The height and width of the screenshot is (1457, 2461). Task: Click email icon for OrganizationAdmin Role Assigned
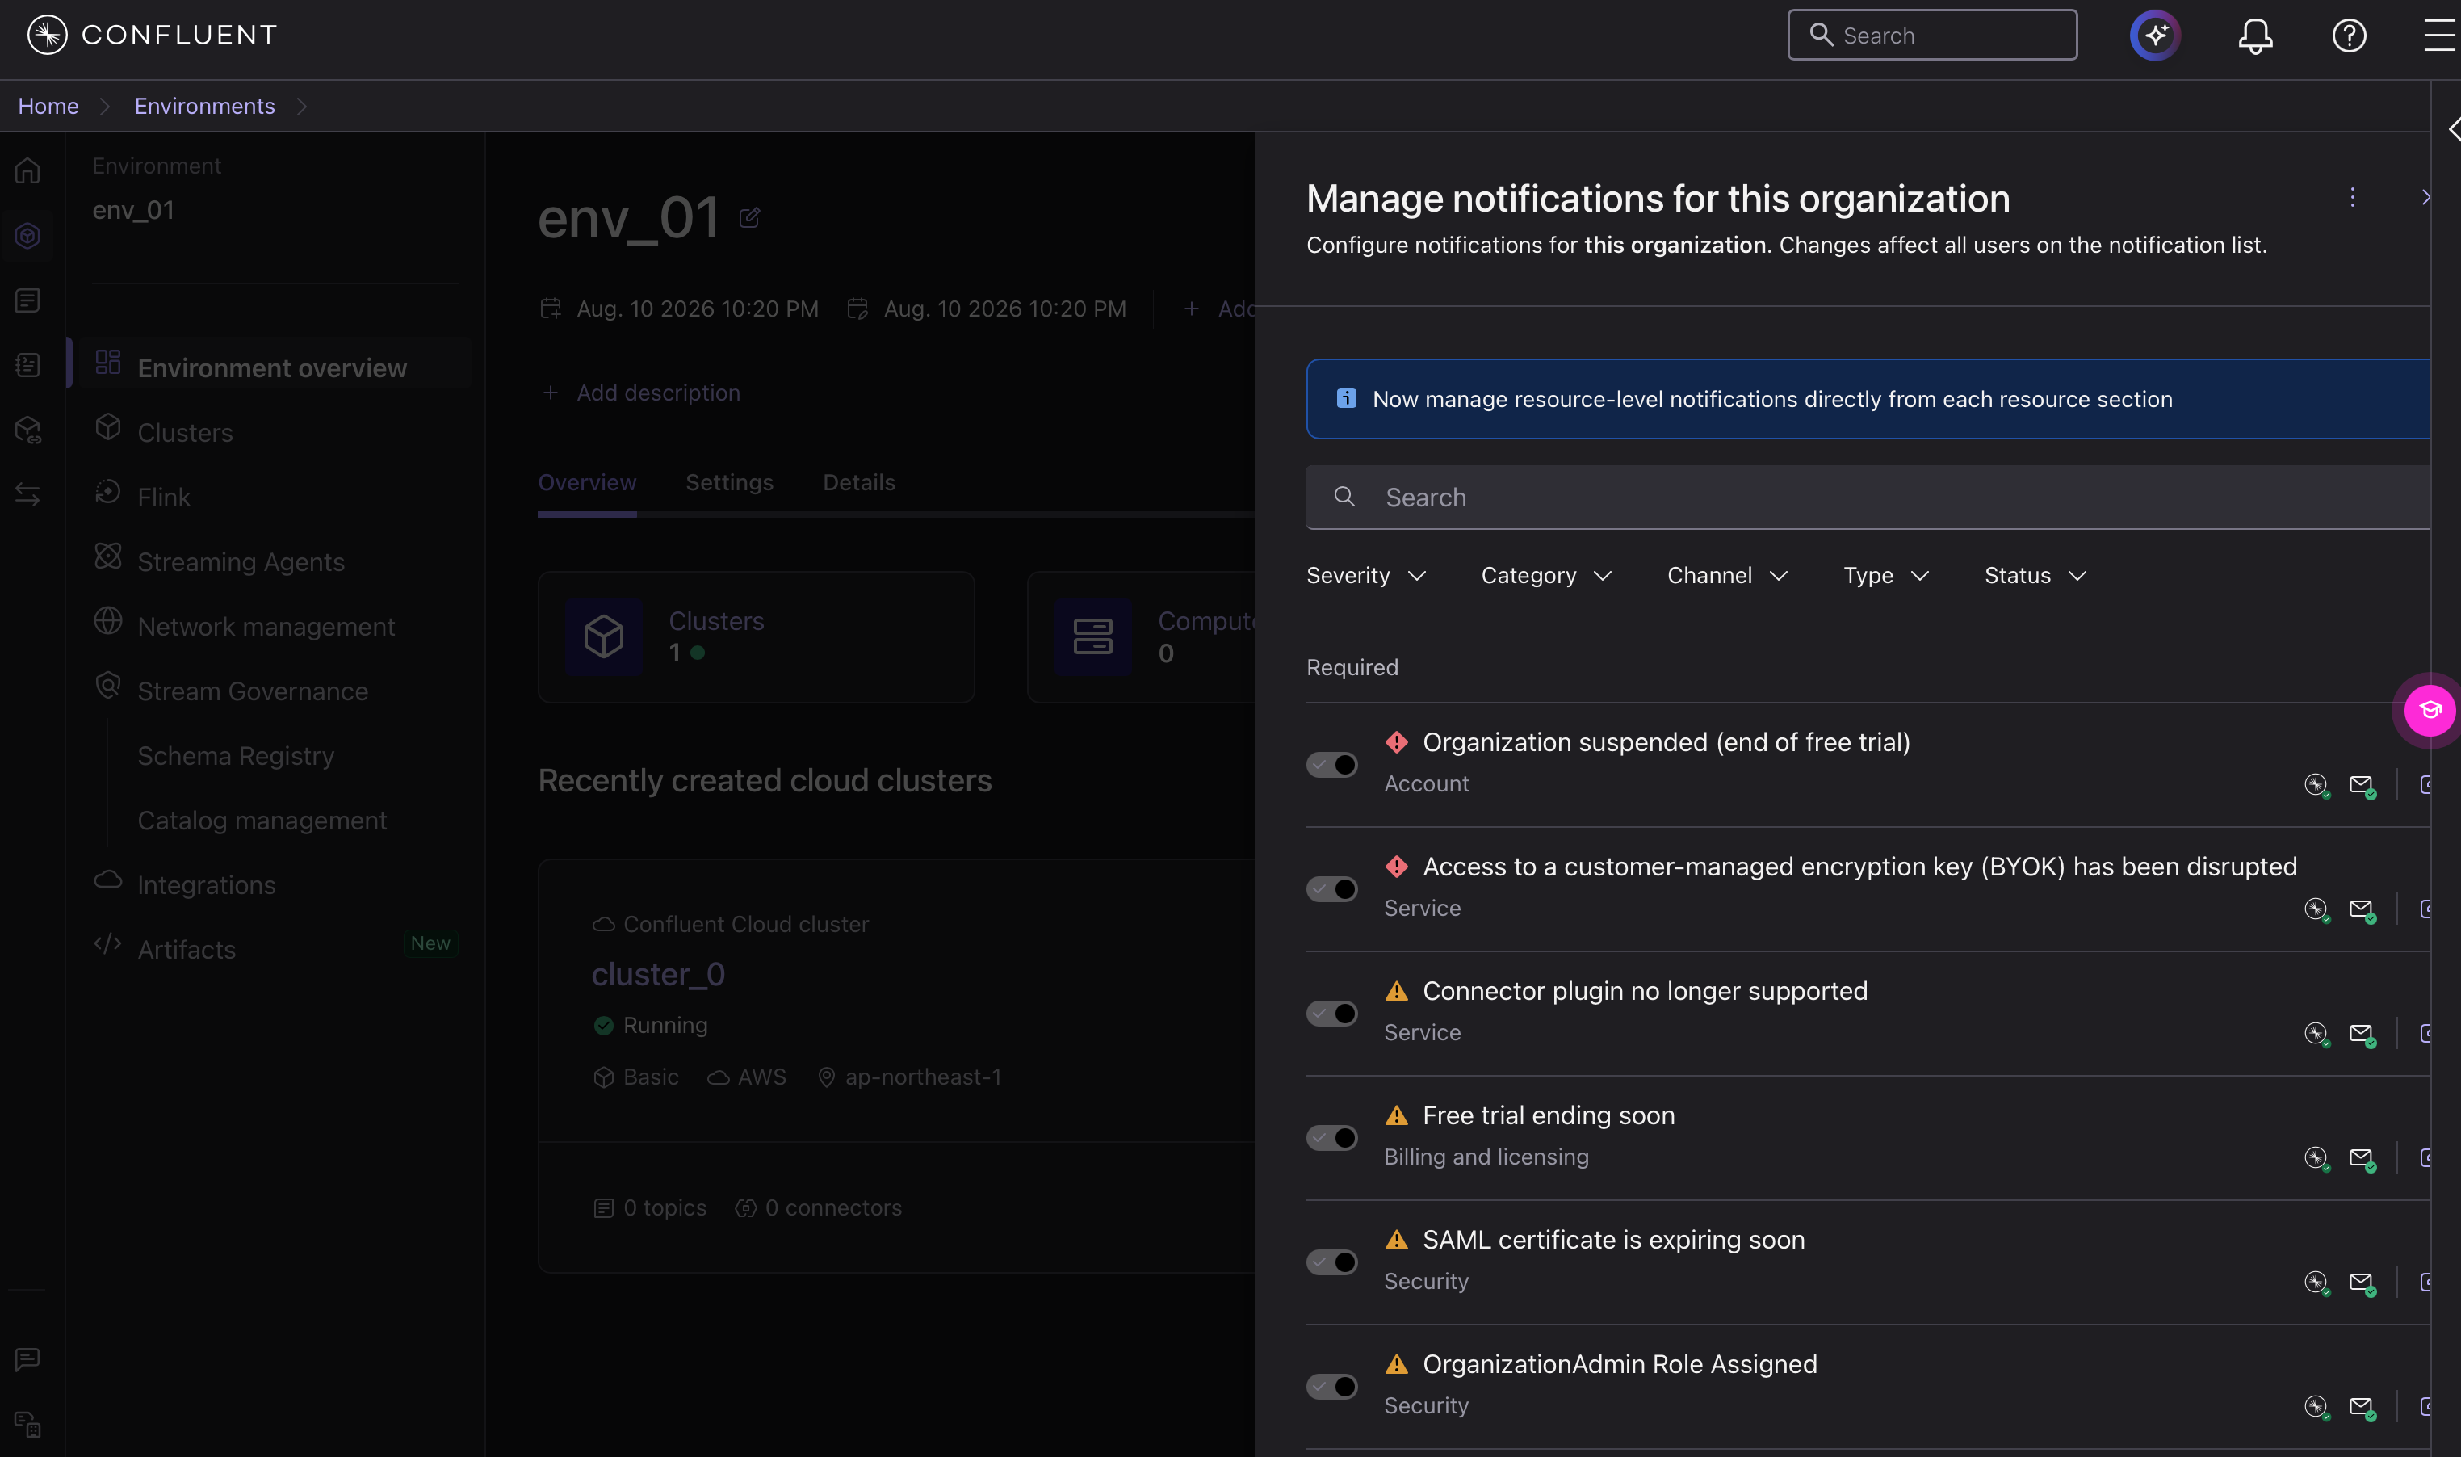point(2362,1408)
